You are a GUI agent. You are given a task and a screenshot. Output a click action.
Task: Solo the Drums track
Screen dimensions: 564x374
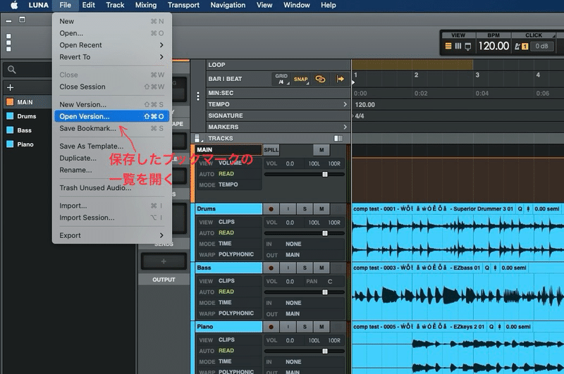click(x=305, y=208)
